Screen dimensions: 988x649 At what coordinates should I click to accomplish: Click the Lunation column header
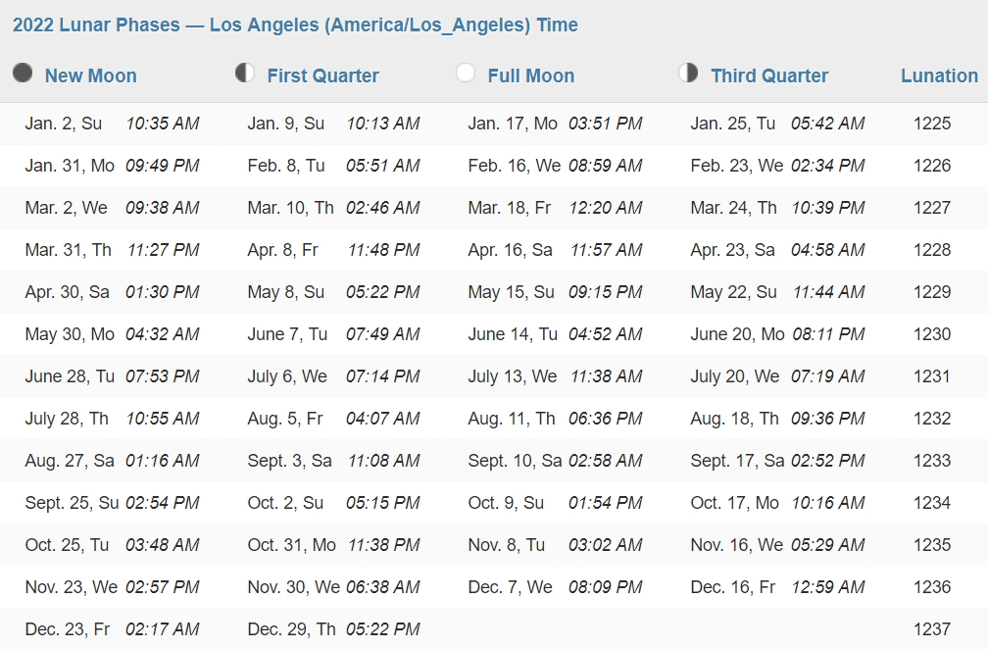tap(939, 75)
